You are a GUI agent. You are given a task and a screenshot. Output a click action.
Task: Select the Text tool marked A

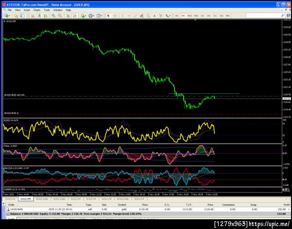pyautogui.click(x=154, y=16)
